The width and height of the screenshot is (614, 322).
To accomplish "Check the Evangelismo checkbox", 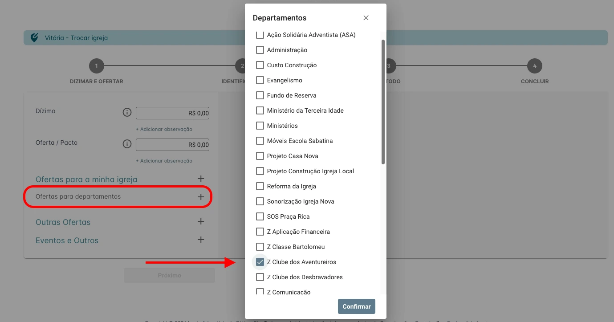I will point(260,80).
